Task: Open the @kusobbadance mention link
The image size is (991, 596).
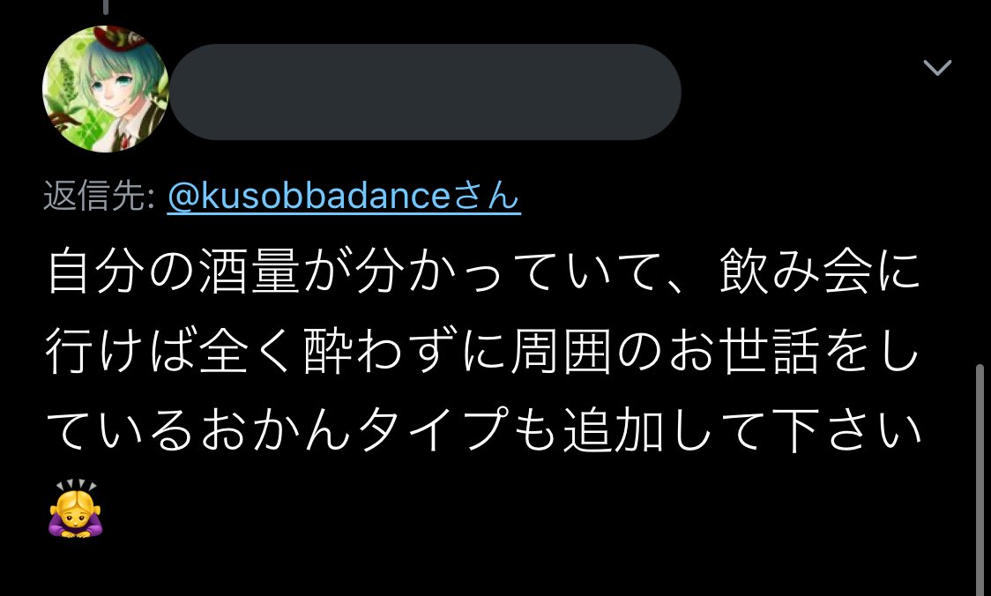Action: pos(309,196)
